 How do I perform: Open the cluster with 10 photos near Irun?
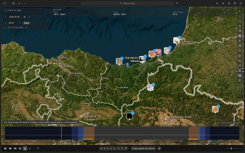(152, 54)
